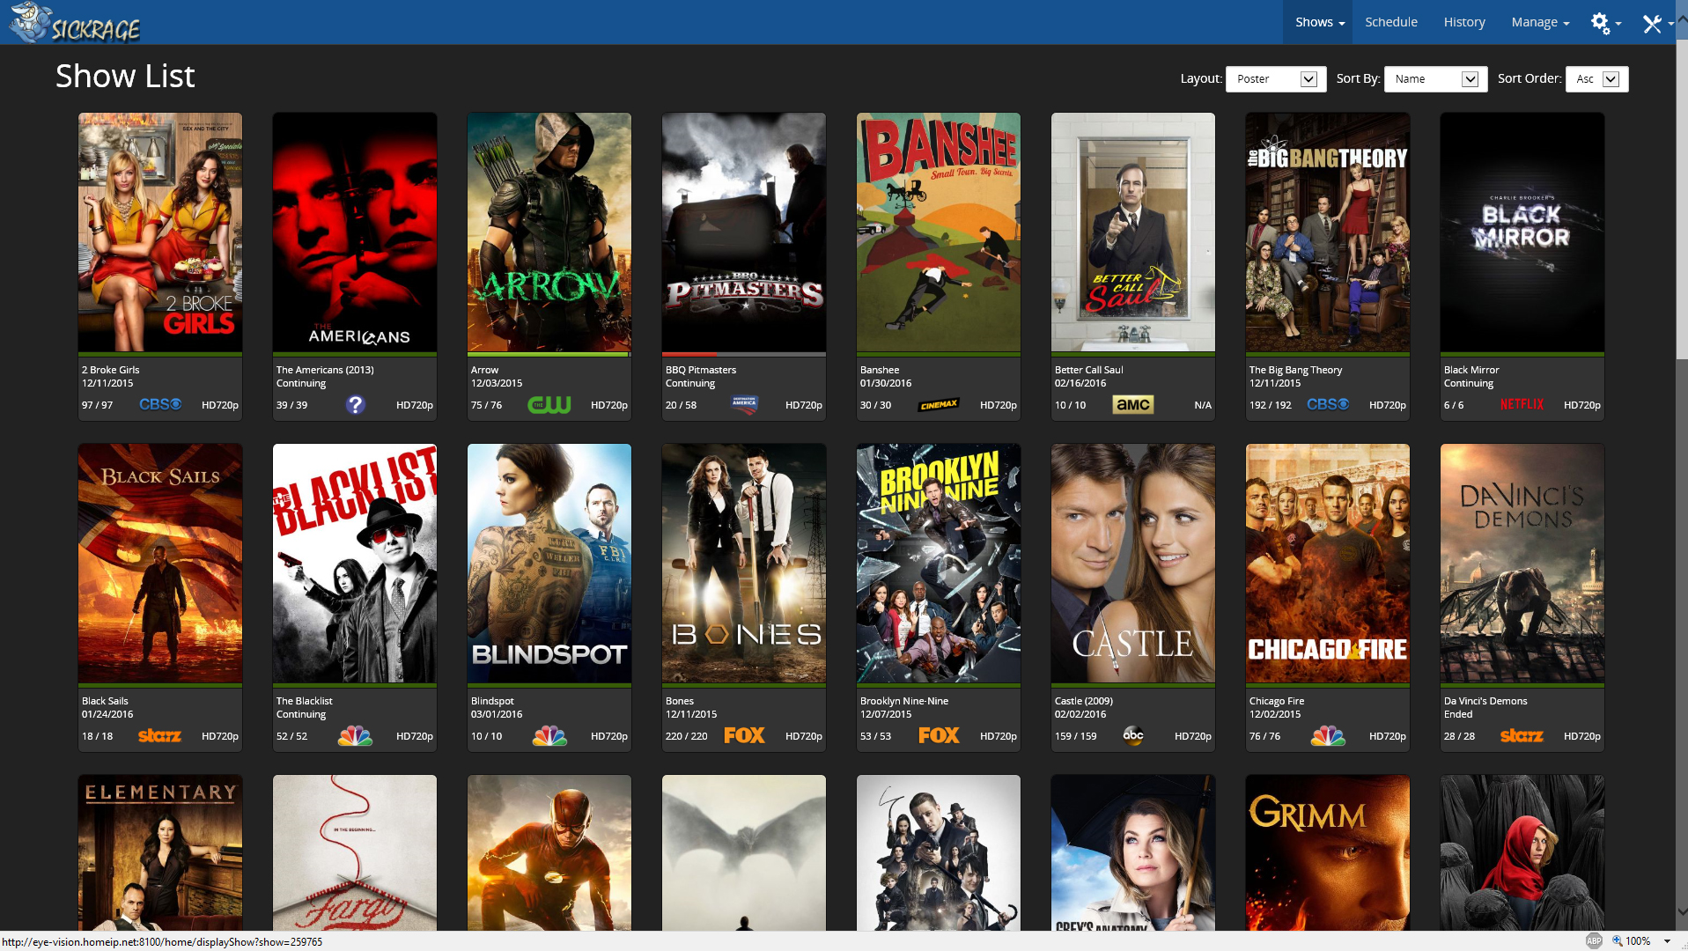Click the Adblock Plus status bar icon
Viewport: 1688px width, 951px height.
(1594, 940)
